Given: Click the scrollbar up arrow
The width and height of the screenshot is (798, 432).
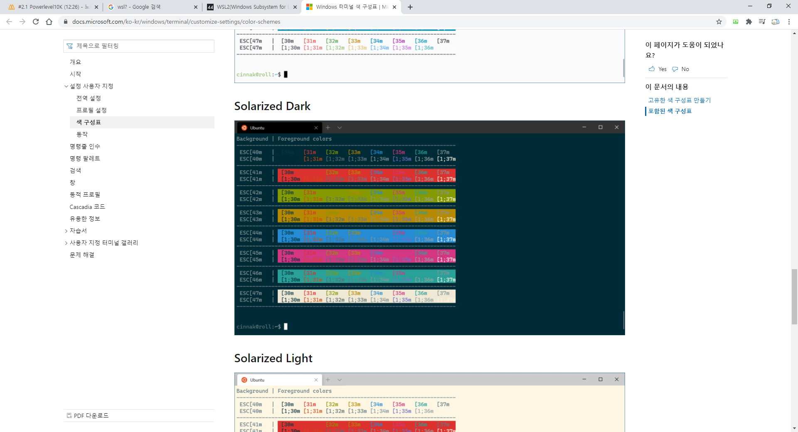Looking at the screenshot, I should click(x=794, y=33).
